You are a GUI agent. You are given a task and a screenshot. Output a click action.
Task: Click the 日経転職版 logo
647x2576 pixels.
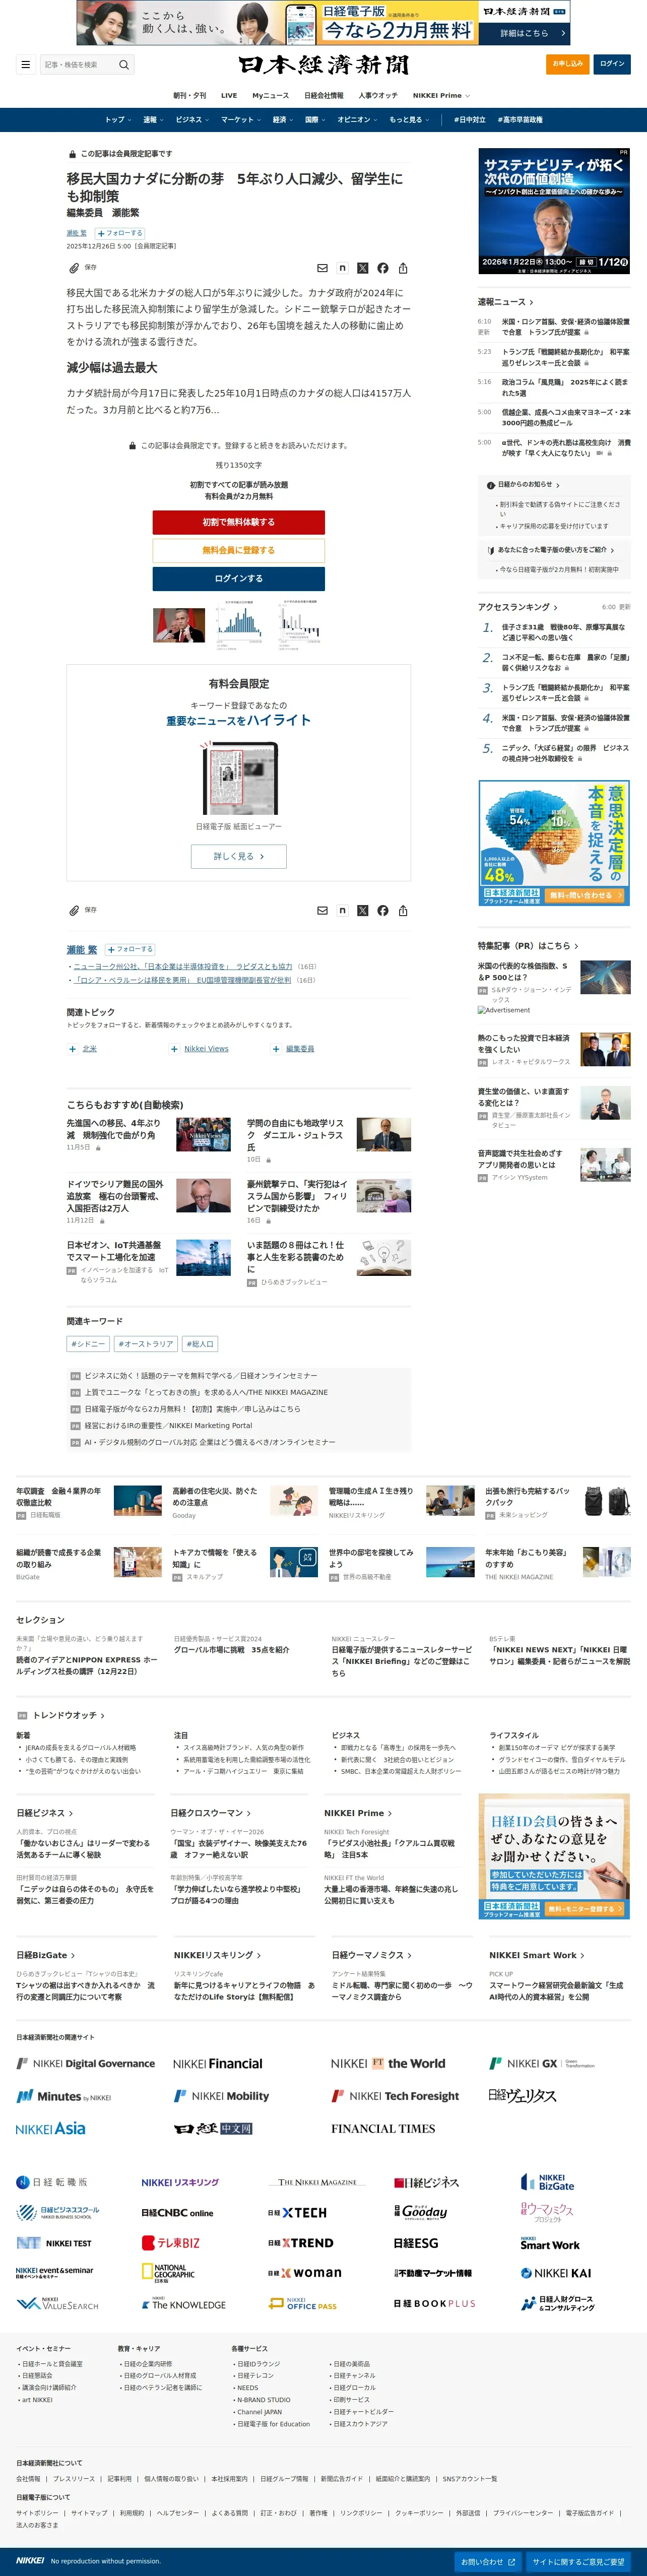click(x=52, y=2182)
